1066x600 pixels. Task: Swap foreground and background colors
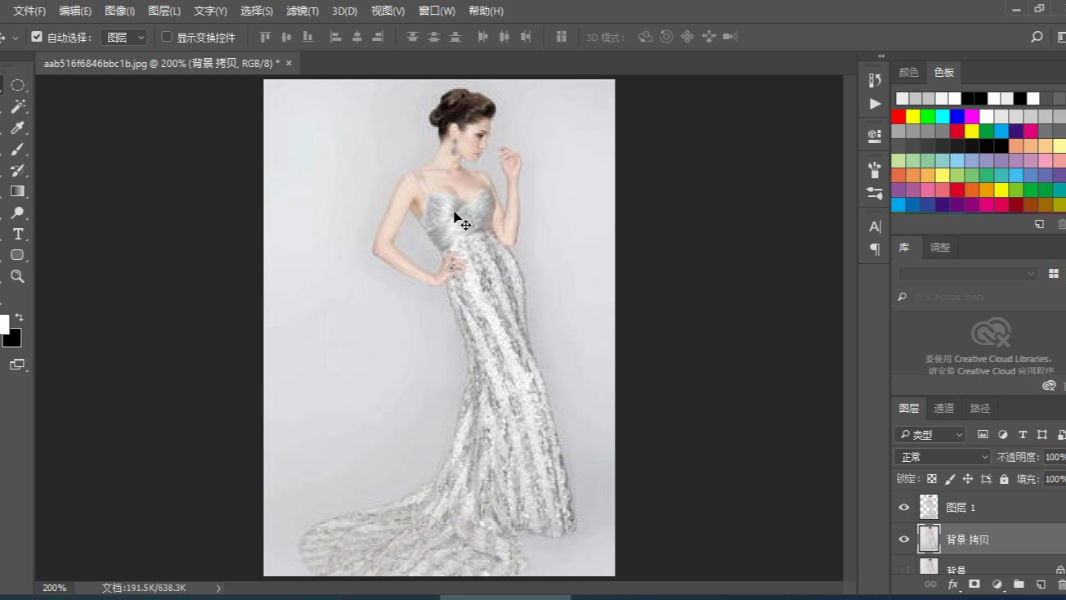click(19, 317)
